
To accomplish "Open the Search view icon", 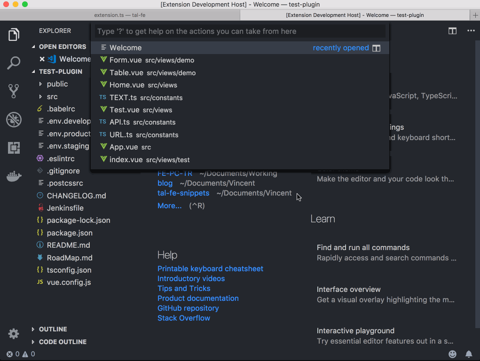I will click(x=14, y=63).
